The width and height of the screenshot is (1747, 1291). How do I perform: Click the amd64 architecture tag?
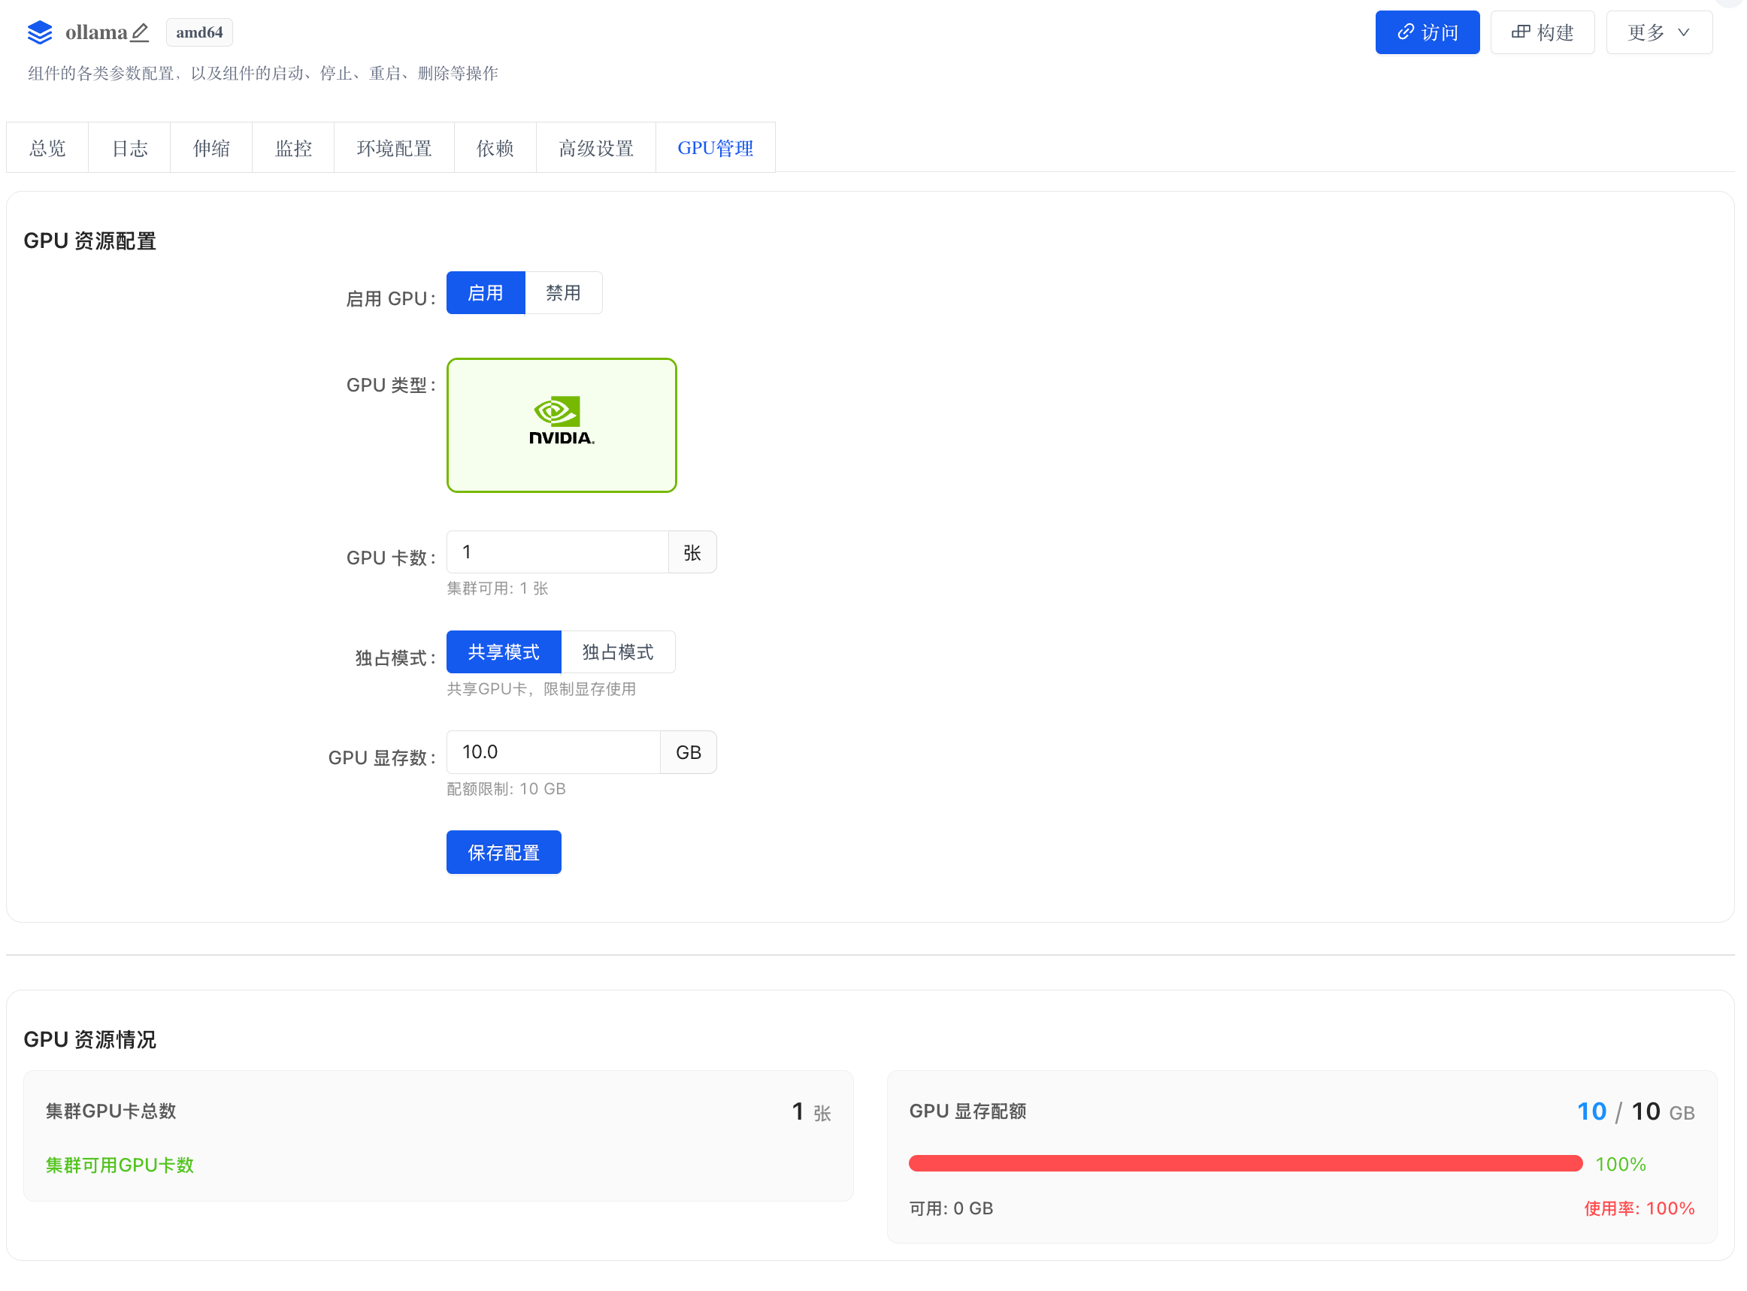click(199, 32)
